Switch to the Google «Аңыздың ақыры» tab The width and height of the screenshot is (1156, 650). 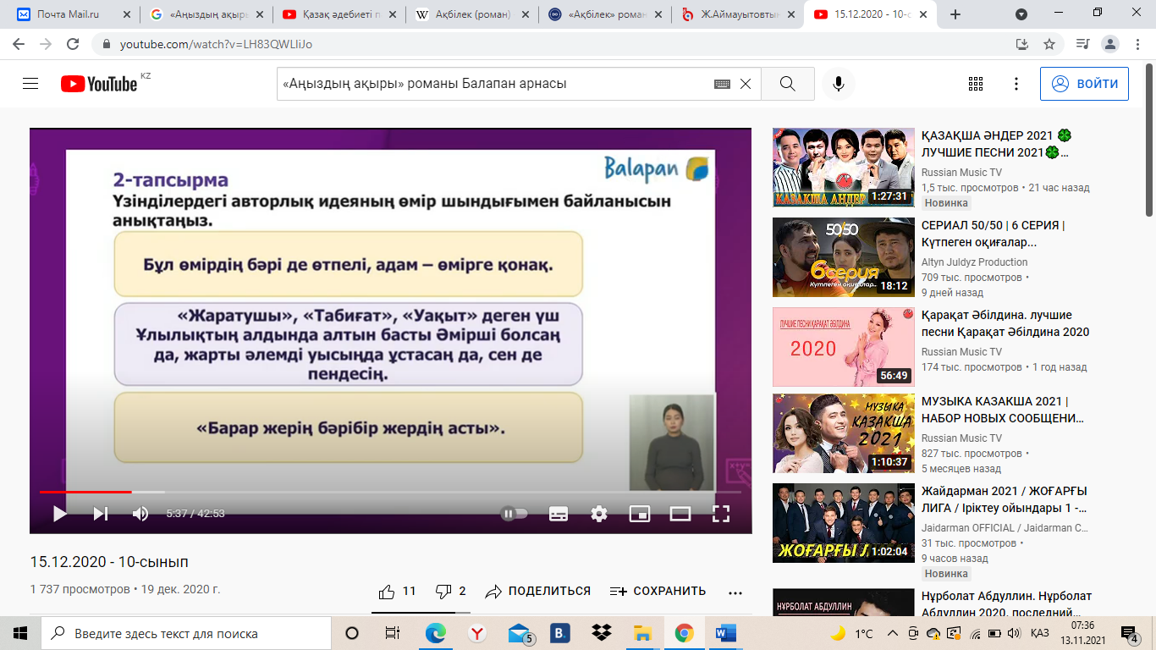(x=206, y=14)
